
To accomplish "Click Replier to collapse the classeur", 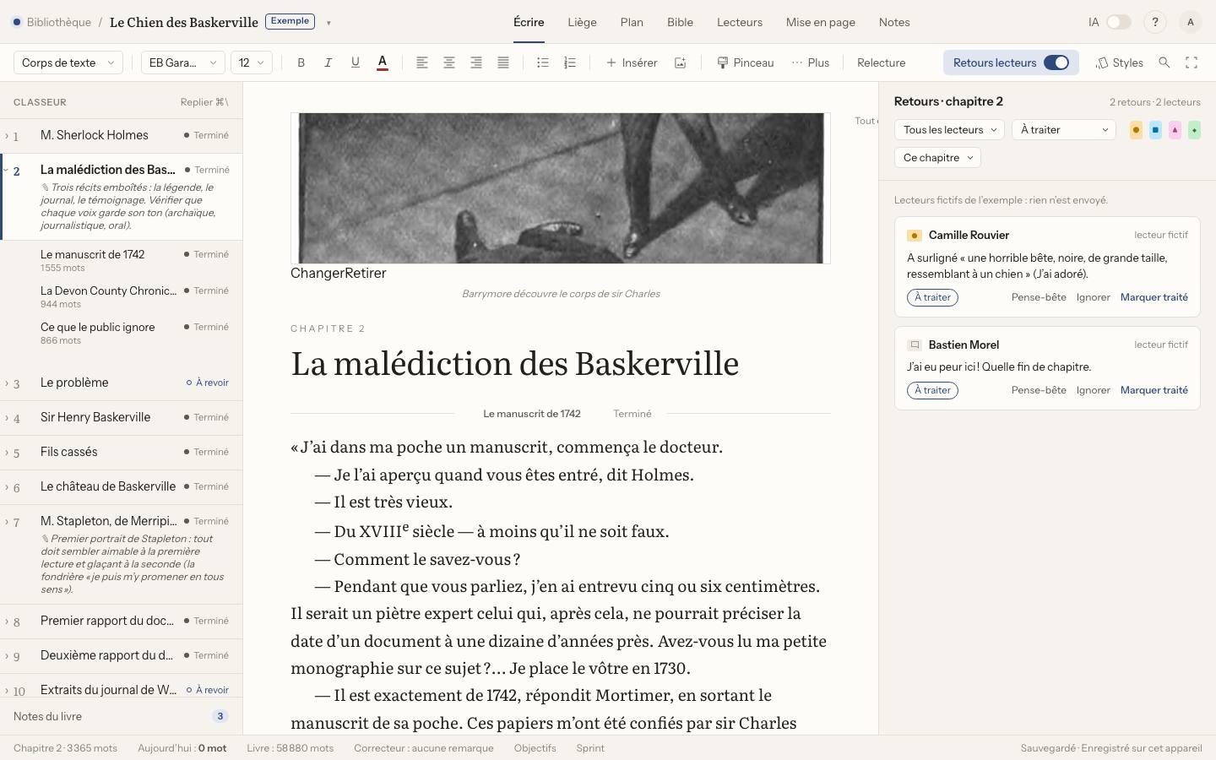I will [x=204, y=102].
